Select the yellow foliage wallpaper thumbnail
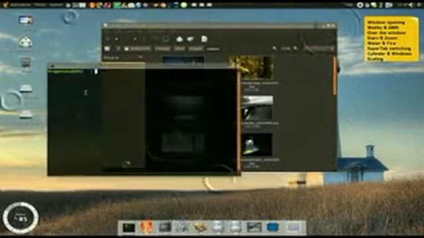Viewport: 424px width, 238px height. pyautogui.click(x=251, y=67)
